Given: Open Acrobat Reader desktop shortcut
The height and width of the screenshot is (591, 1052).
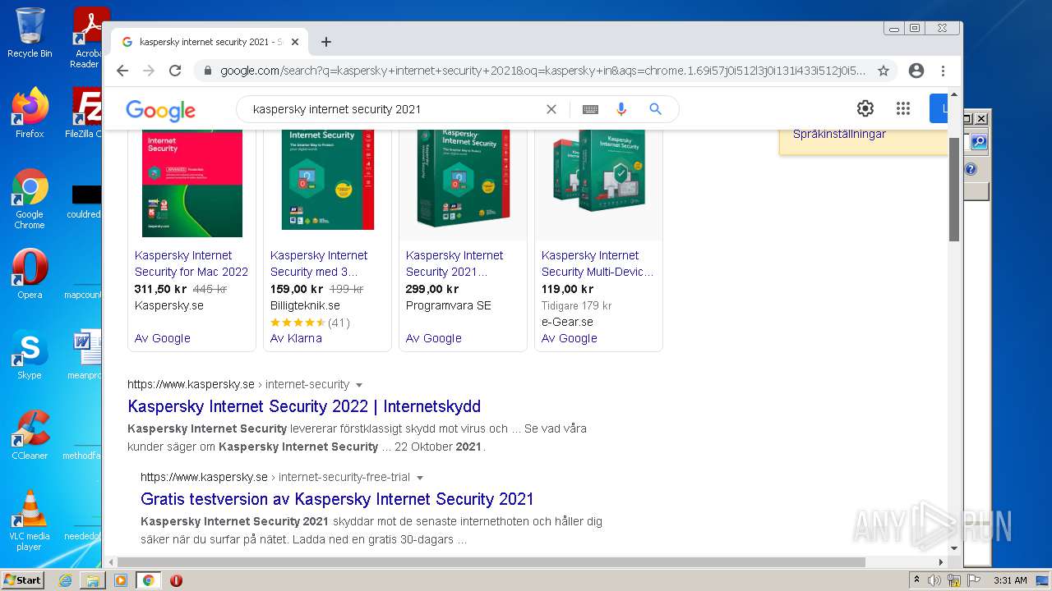Looking at the screenshot, I should [x=85, y=38].
